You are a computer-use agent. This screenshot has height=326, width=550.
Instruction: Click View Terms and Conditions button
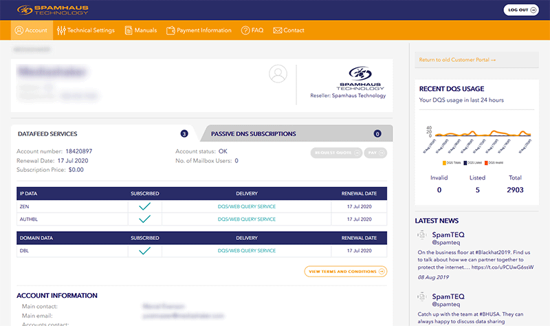pos(346,272)
